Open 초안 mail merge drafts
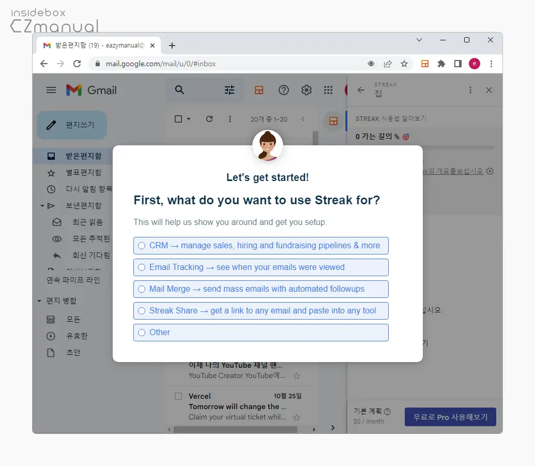 click(74, 352)
